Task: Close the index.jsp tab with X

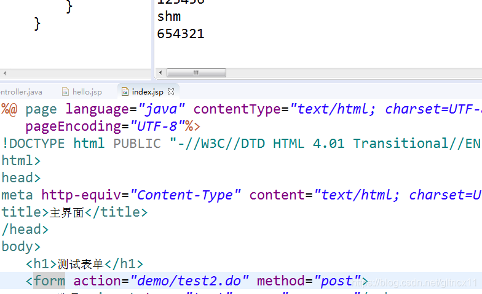Action: coord(171,91)
